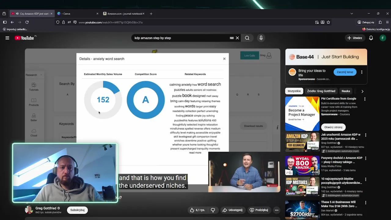Click Live Calls button in video
Viewport: 391px width, 220px height.
coord(250,55)
